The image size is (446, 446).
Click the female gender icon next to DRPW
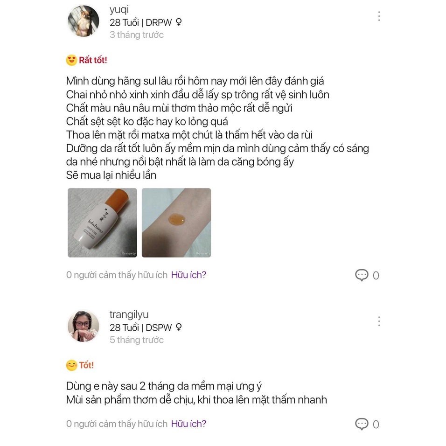point(178,22)
